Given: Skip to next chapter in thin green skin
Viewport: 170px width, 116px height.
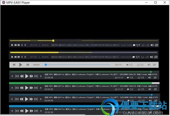Looking at the screenshot, I should [x=36, y=76].
